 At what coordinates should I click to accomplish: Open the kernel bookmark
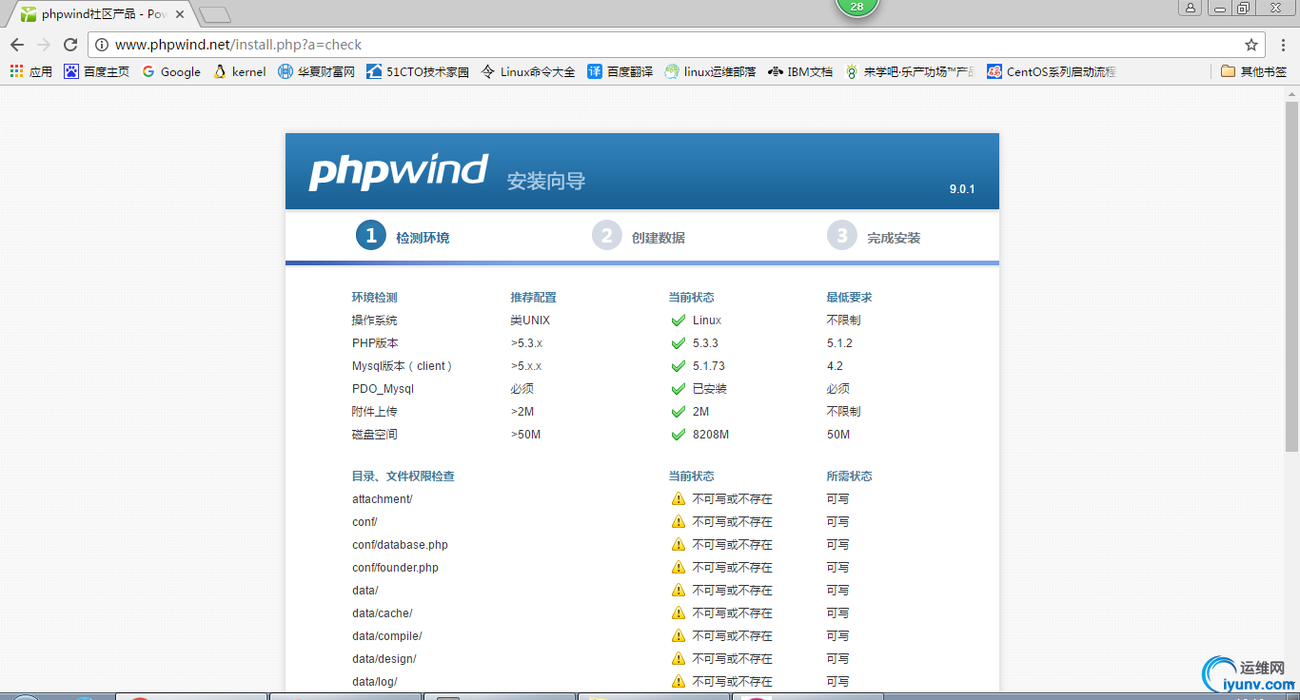coord(240,71)
